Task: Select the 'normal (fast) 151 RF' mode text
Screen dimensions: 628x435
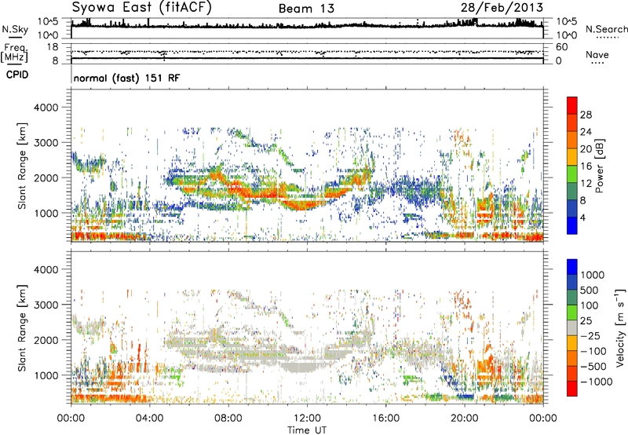Action: (127, 78)
